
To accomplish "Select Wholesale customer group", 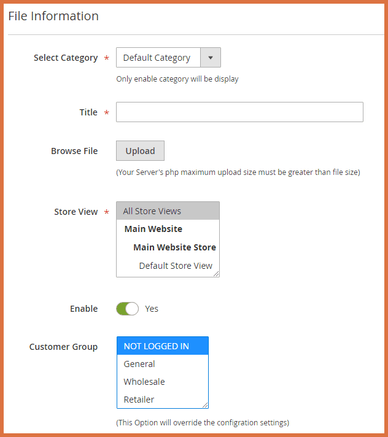I will (x=144, y=382).
